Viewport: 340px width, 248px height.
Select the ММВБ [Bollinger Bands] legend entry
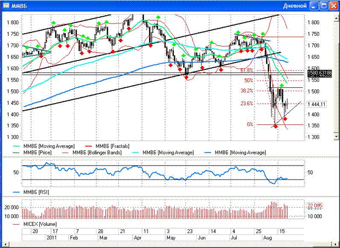pos(92,152)
